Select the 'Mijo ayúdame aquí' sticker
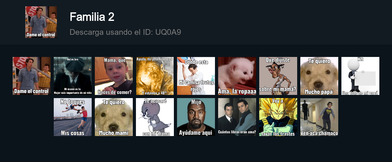Viewport: 392px width, 162px height. 196,117
